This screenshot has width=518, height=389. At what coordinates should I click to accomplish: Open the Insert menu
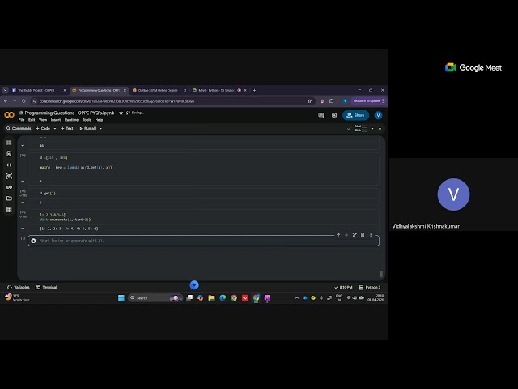point(56,120)
